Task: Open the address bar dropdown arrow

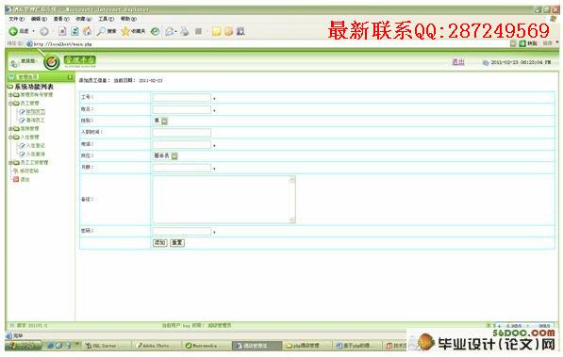Action: [x=513, y=43]
